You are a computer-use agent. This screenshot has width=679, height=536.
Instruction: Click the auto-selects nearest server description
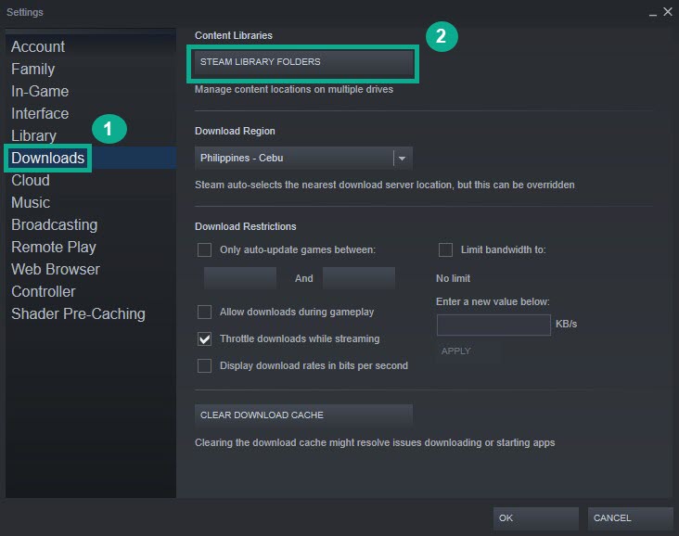385,185
